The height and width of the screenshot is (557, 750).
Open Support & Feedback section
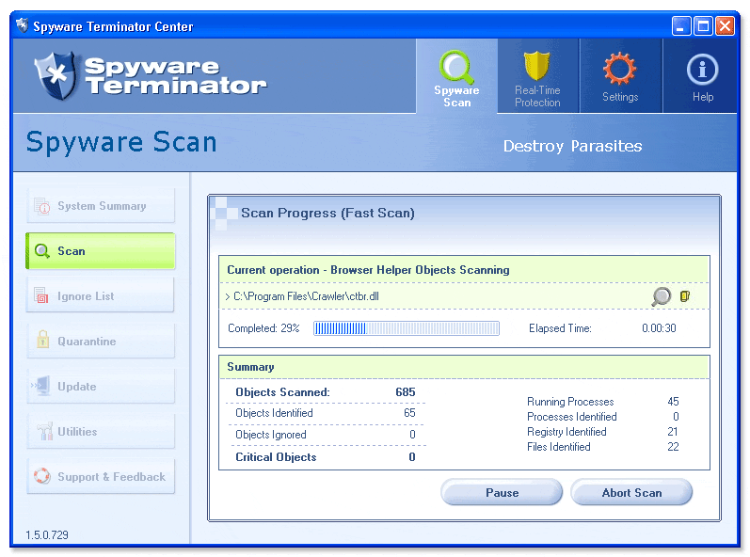101,477
